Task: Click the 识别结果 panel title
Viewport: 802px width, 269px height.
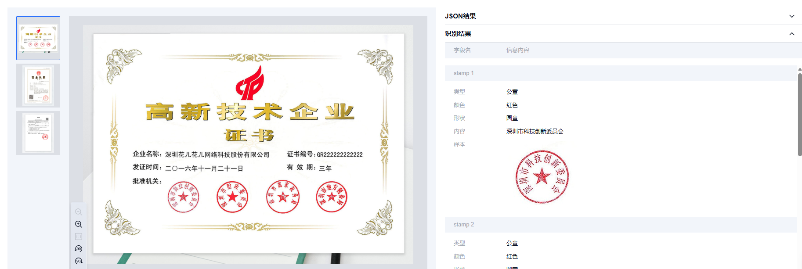Action: click(x=458, y=34)
